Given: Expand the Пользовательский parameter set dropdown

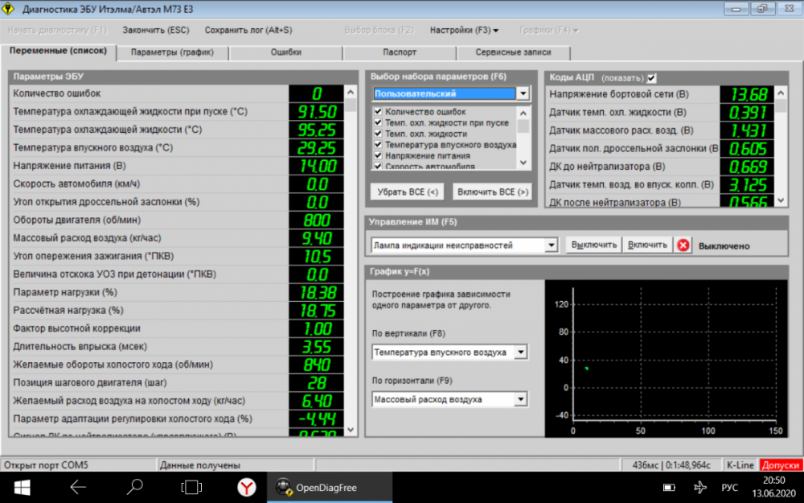Looking at the screenshot, I should 523,94.
